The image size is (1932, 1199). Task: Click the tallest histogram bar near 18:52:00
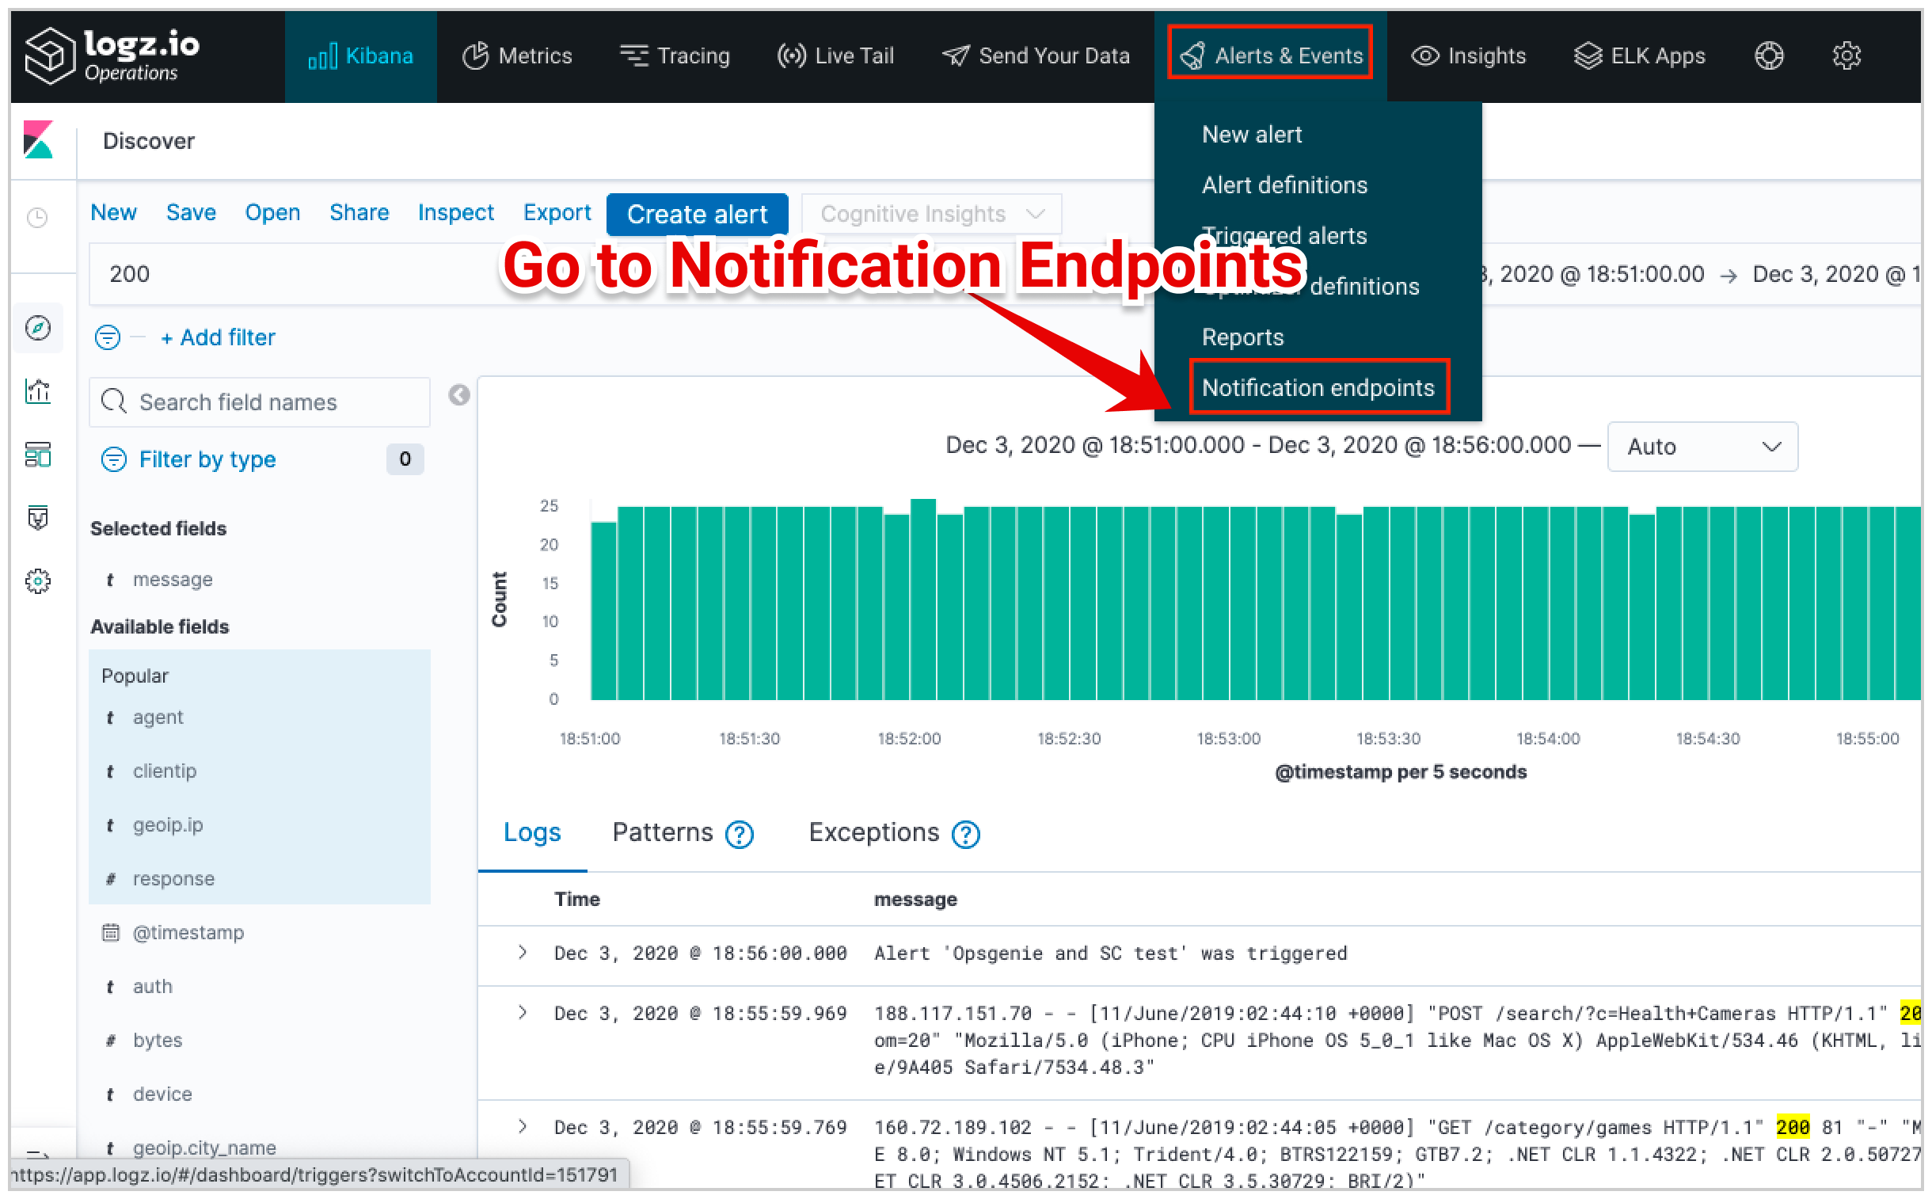pos(922,599)
